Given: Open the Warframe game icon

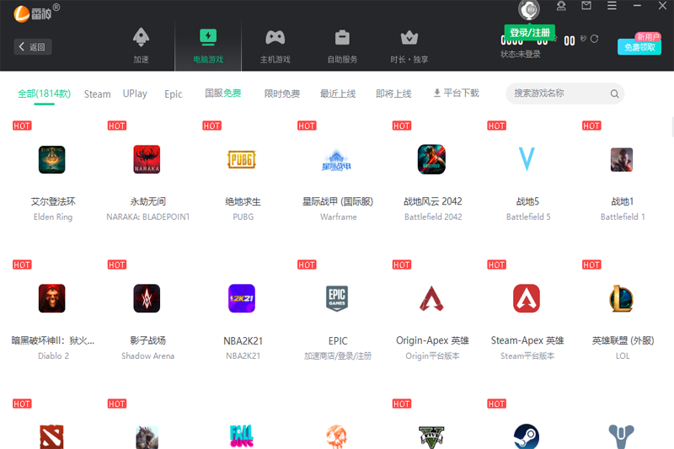Looking at the screenshot, I should (336, 160).
